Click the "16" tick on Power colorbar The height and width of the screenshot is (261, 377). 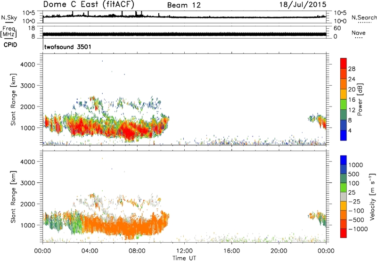[x=352, y=100]
